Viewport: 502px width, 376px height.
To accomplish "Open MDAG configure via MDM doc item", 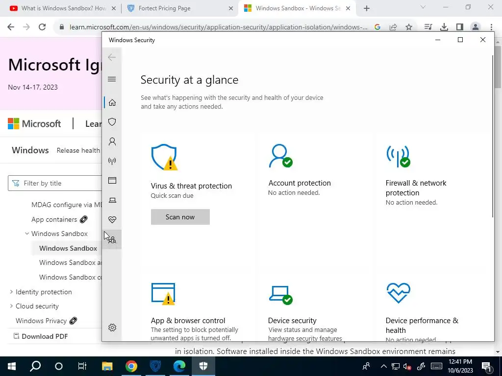I will 66,205.
